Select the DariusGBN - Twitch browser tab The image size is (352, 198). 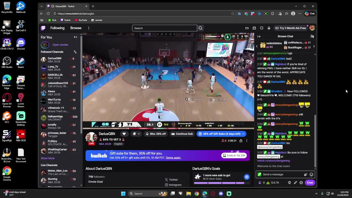[x=67, y=6]
